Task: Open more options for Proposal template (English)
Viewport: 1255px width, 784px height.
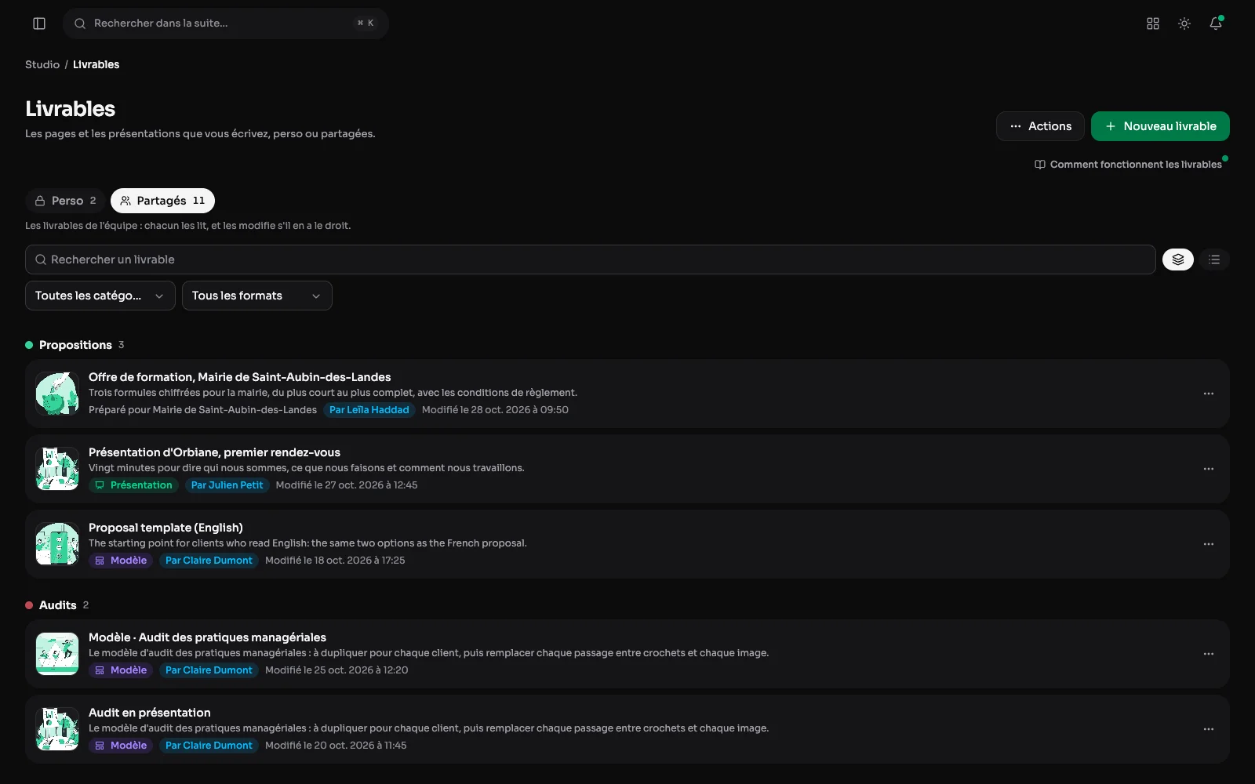Action: [1209, 544]
